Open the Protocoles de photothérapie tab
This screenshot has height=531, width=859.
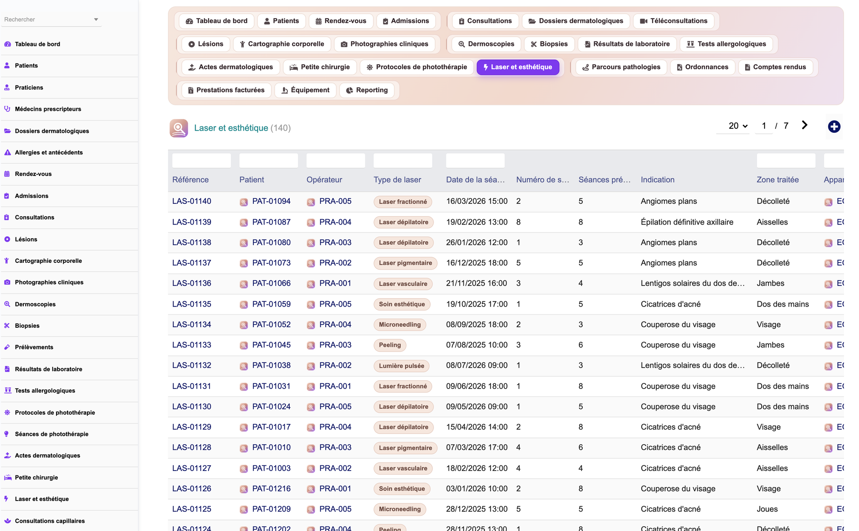point(416,67)
